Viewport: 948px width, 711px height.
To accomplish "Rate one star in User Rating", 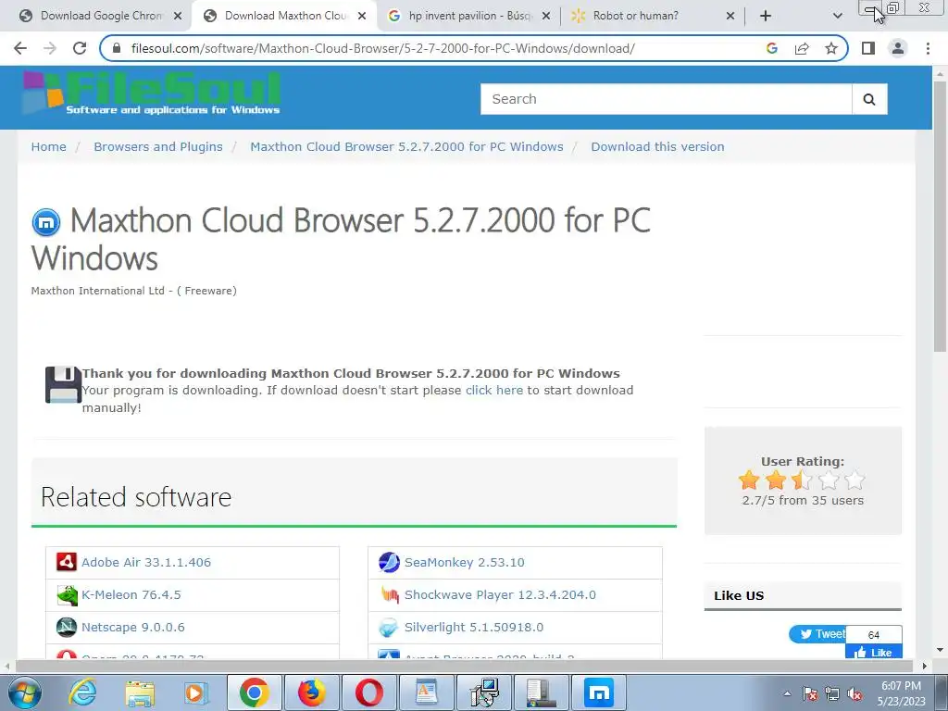I will pos(749,480).
